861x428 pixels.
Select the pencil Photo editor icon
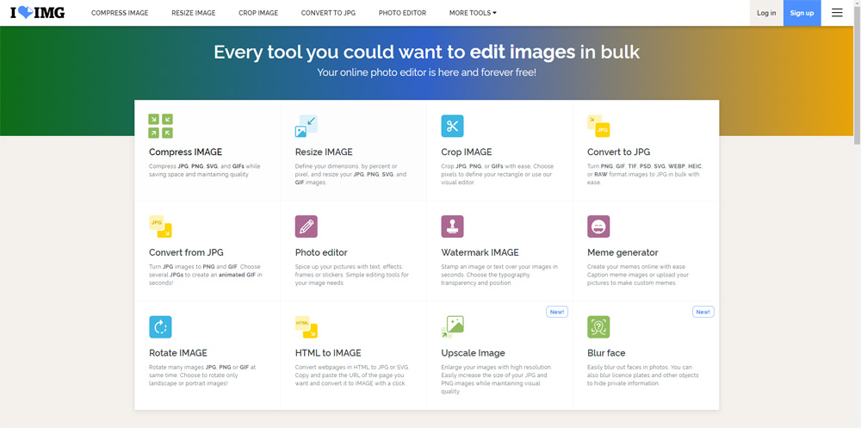306,226
